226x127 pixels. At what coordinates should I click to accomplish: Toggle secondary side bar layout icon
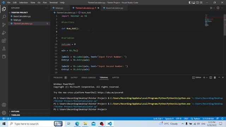(197, 2)
